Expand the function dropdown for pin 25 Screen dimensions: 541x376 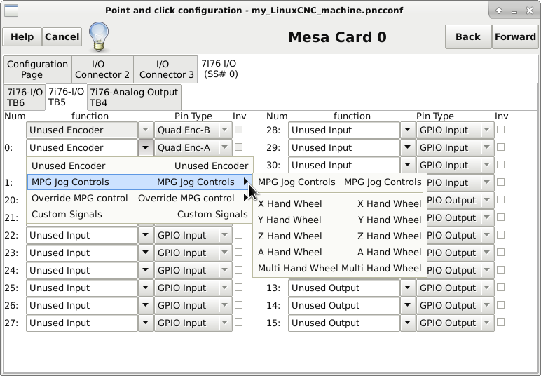[146, 288]
